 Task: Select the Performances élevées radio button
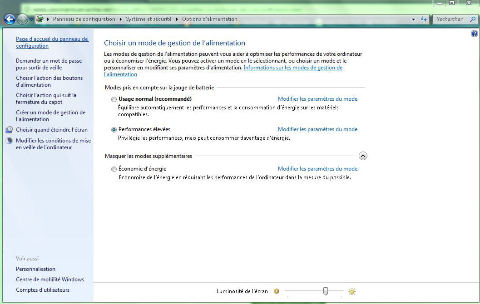pyautogui.click(x=114, y=130)
